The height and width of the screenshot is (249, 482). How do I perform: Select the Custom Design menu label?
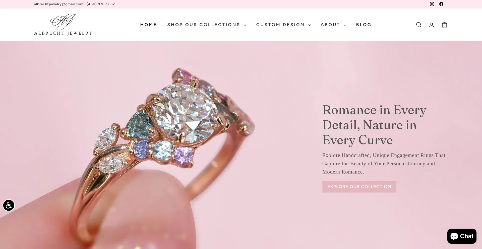click(x=280, y=25)
